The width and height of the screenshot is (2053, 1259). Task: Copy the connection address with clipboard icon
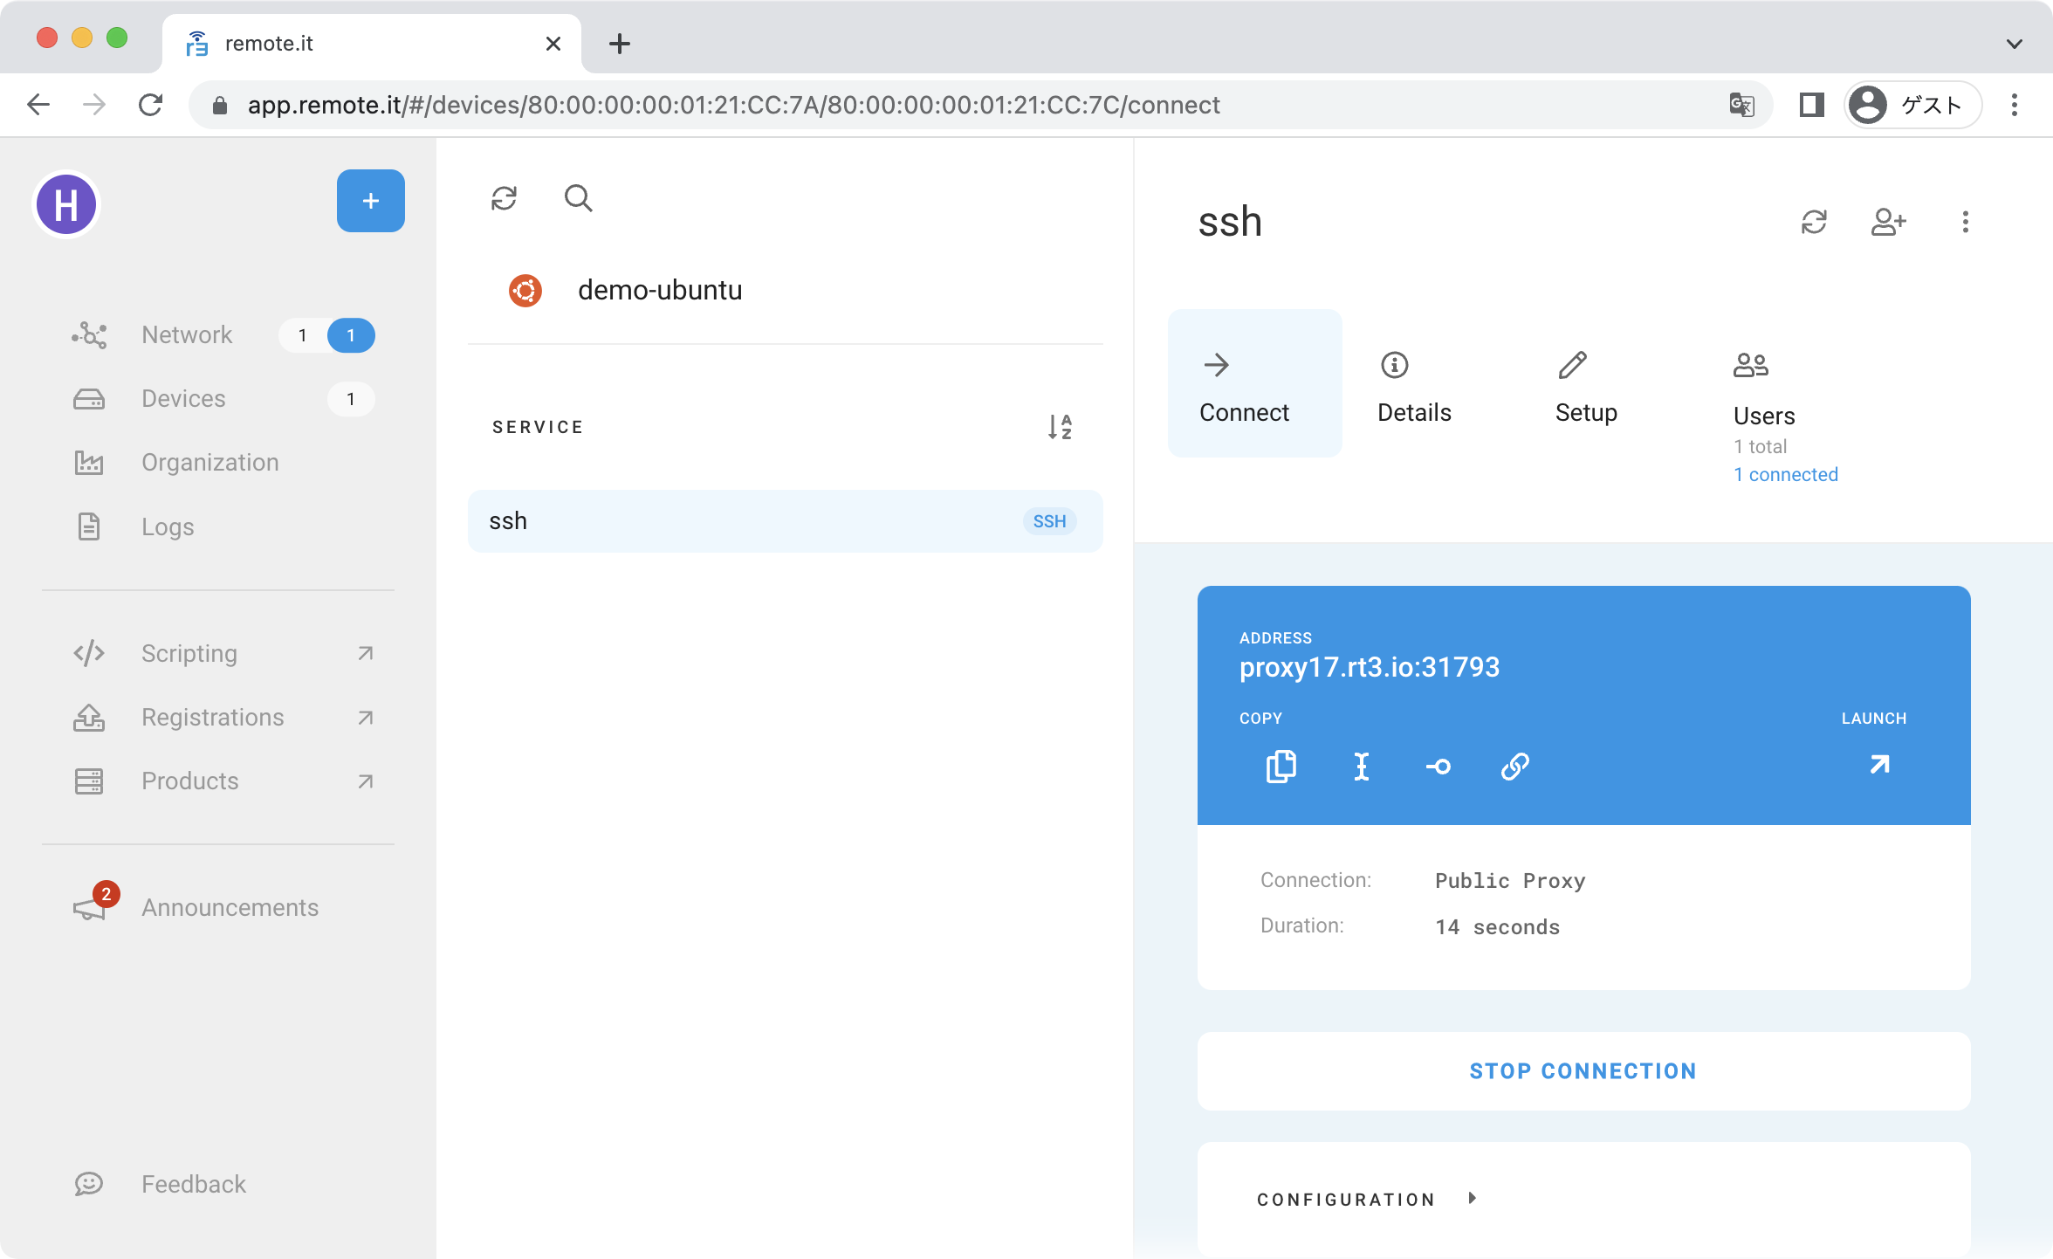[x=1281, y=766]
